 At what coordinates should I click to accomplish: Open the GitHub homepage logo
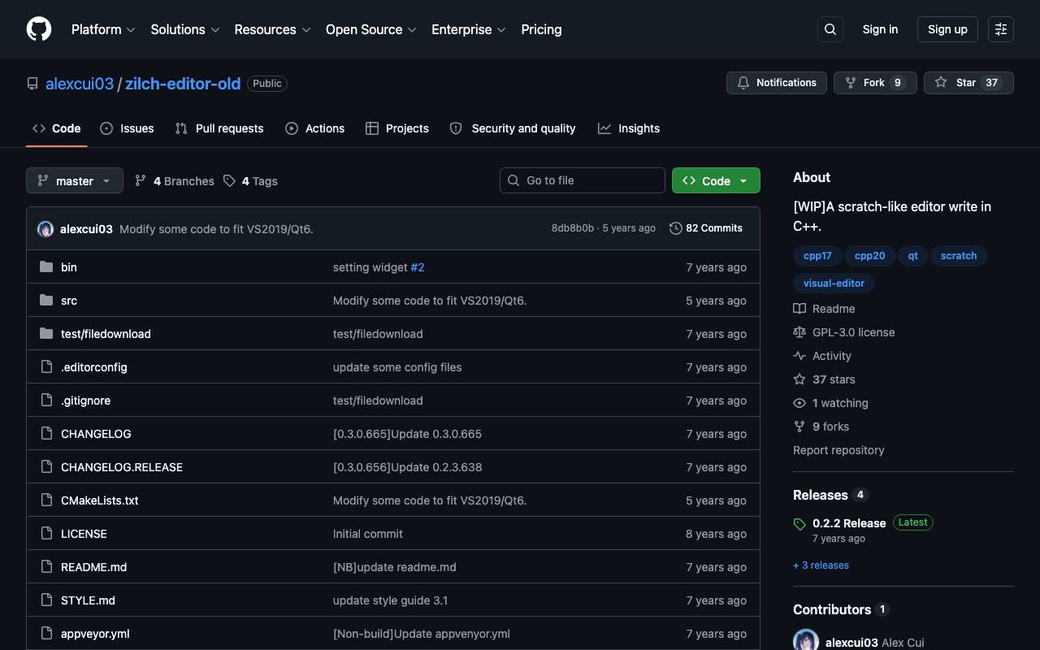(39, 29)
